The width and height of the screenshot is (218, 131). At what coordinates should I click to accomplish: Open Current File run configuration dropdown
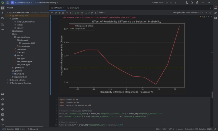(158, 2)
